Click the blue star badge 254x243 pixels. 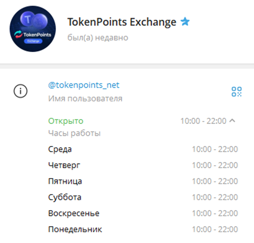[x=185, y=22]
